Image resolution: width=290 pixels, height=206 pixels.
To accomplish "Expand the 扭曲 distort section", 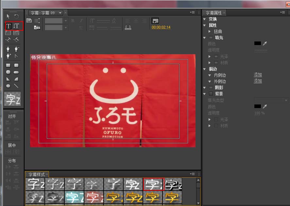I will [x=210, y=31].
